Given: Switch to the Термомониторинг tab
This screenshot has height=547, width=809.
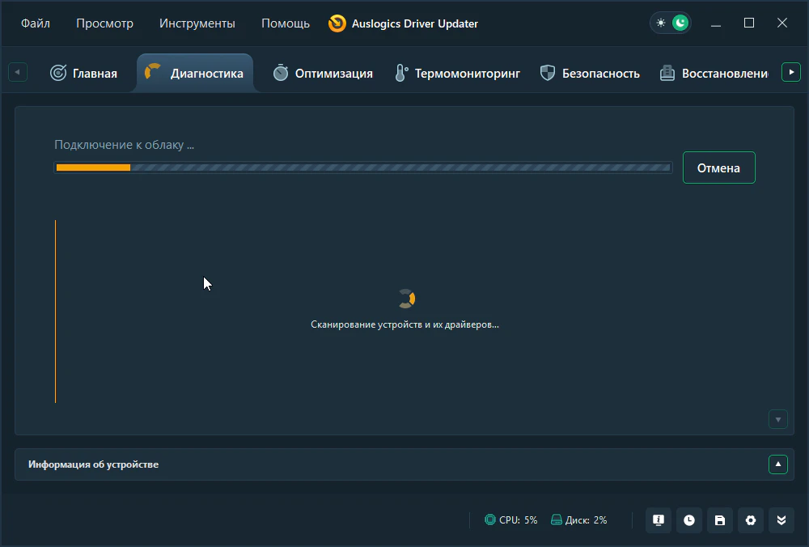Looking at the screenshot, I should tap(457, 73).
